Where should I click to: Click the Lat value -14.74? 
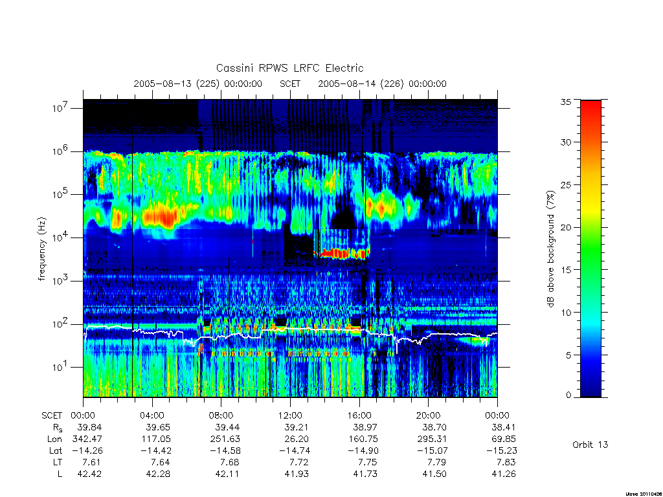pos(295,450)
